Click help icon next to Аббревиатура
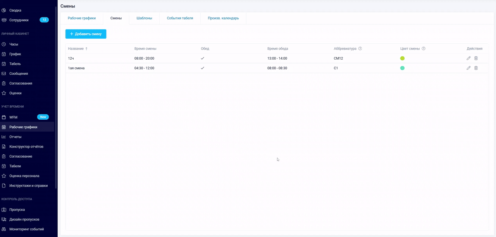The width and height of the screenshot is (496, 237). [360, 49]
